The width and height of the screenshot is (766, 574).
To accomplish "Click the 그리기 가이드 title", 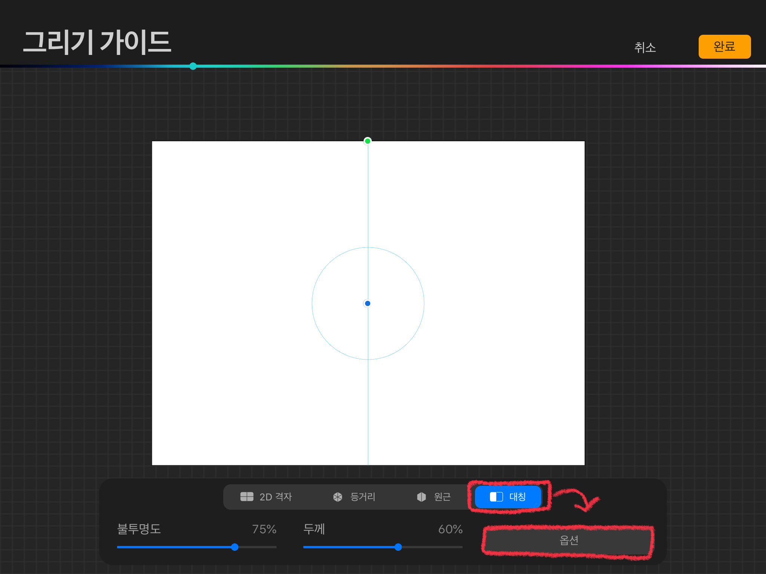I will point(97,42).
